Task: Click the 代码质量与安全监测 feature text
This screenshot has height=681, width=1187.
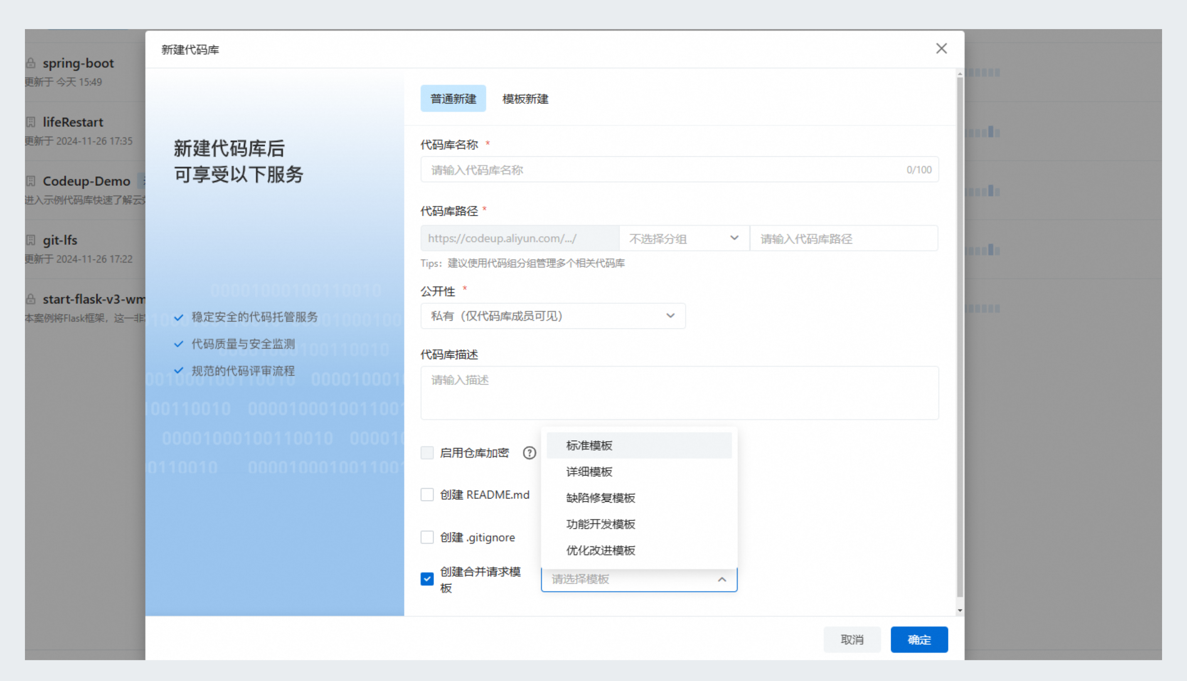Action: coord(243,344)
